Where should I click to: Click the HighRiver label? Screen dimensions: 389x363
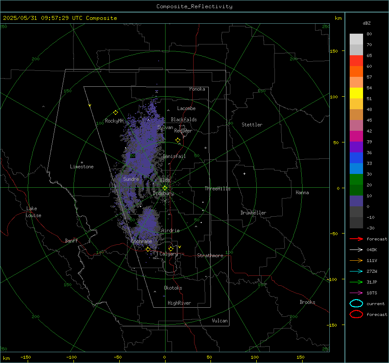(x=179, y=303)
